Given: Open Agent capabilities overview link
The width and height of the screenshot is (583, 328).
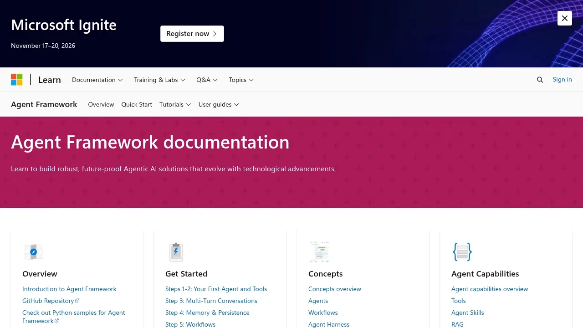Looking at the screenshot, I should (490, 289).
